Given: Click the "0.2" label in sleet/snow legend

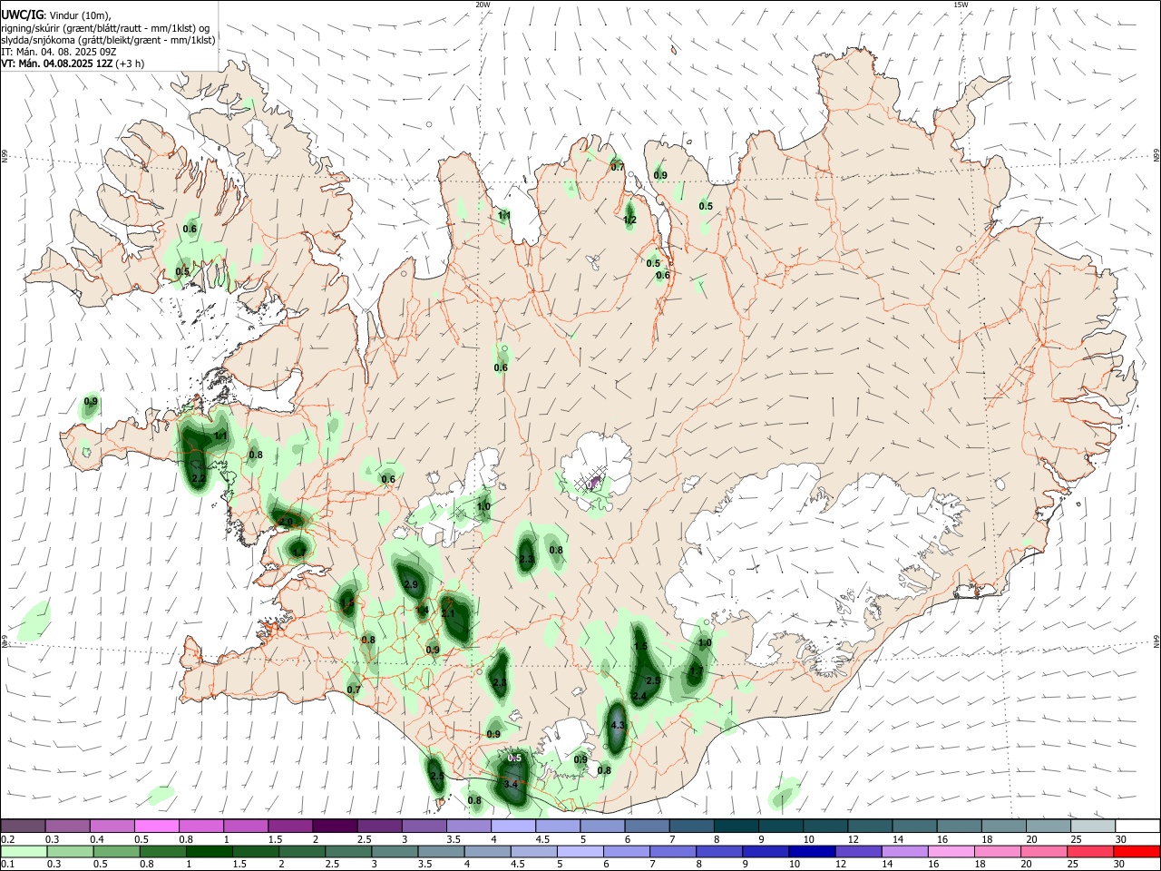Looking at the screenshot, I should tap(6, 839).
